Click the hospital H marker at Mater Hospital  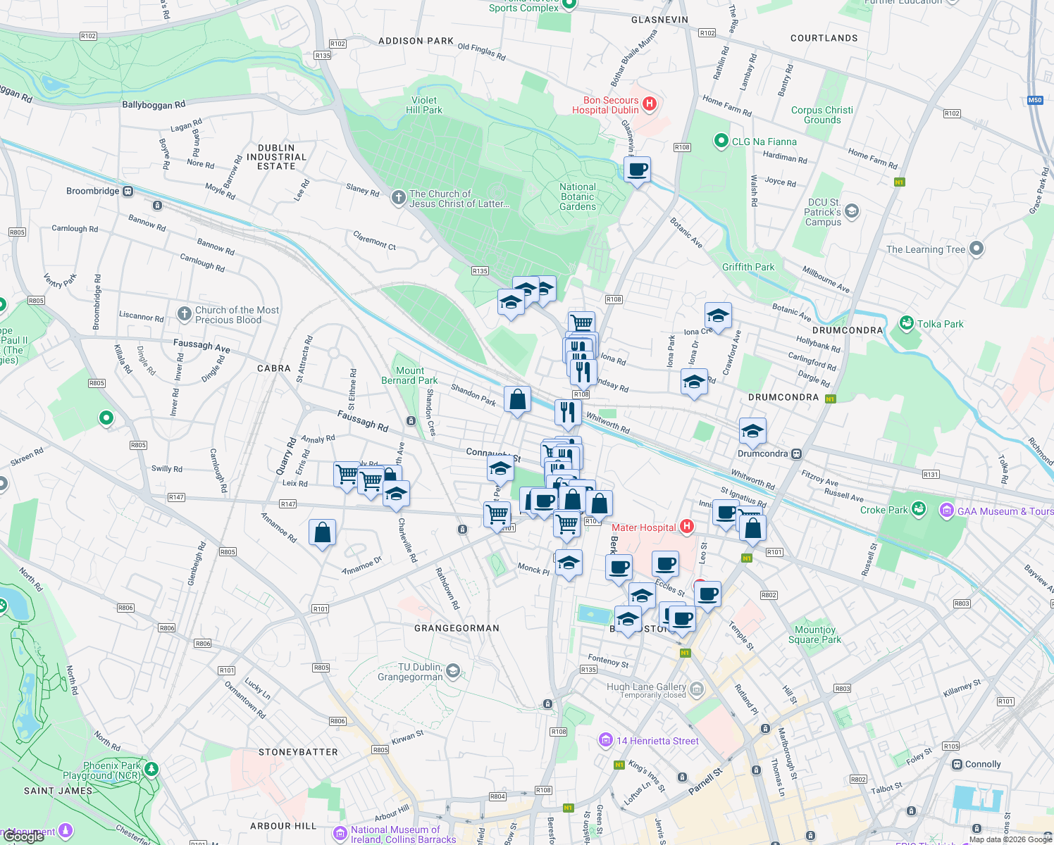click(x=687, y=527)
